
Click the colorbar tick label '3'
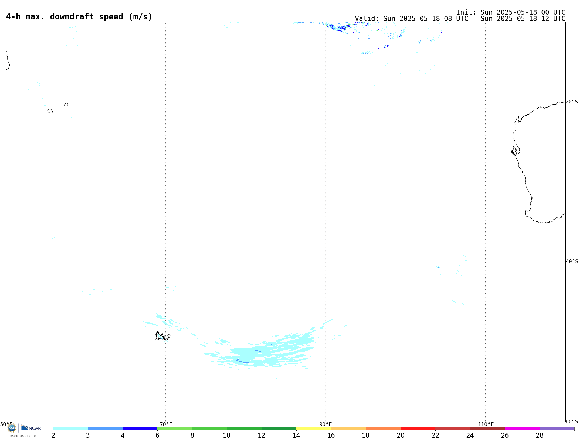tap(88, 435)
